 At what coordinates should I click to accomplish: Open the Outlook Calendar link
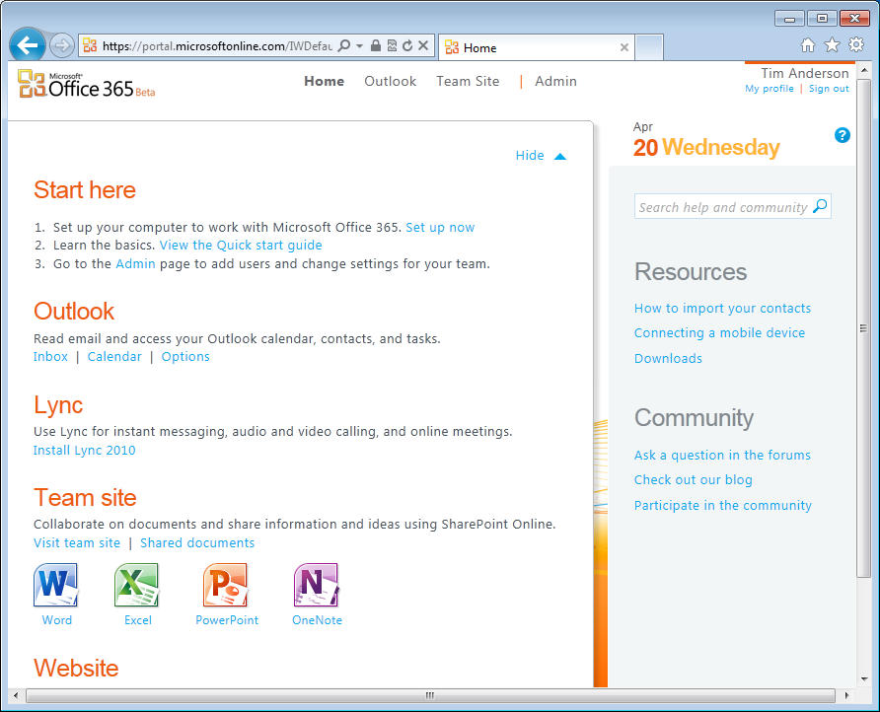[114, 357]
